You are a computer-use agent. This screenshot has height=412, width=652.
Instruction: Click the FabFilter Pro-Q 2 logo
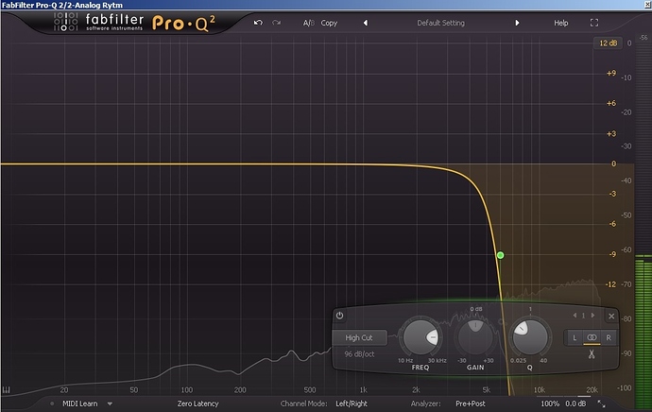(134, 23)
